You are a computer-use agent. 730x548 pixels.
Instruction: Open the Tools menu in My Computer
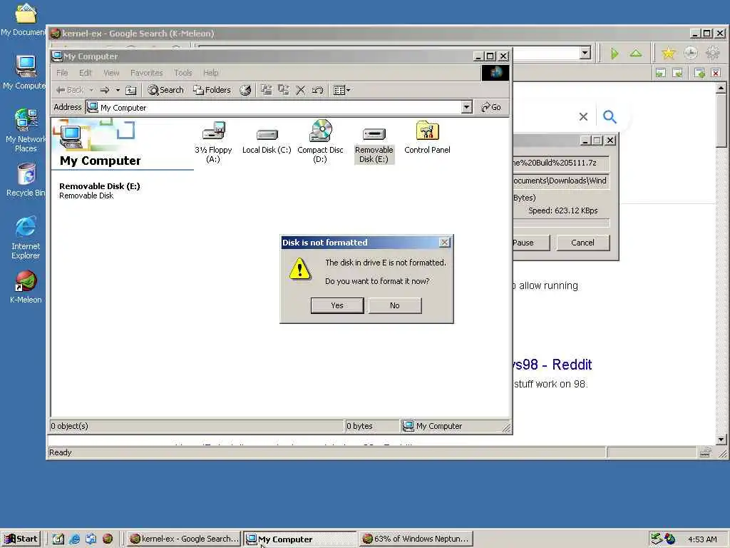click(x=183, y=73)
